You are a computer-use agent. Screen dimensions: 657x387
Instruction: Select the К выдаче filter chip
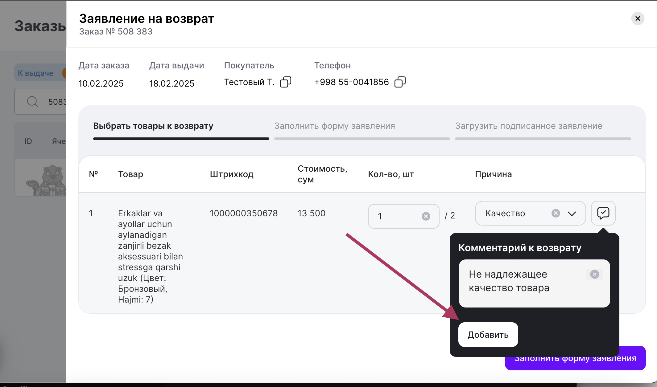click(35, 73)
